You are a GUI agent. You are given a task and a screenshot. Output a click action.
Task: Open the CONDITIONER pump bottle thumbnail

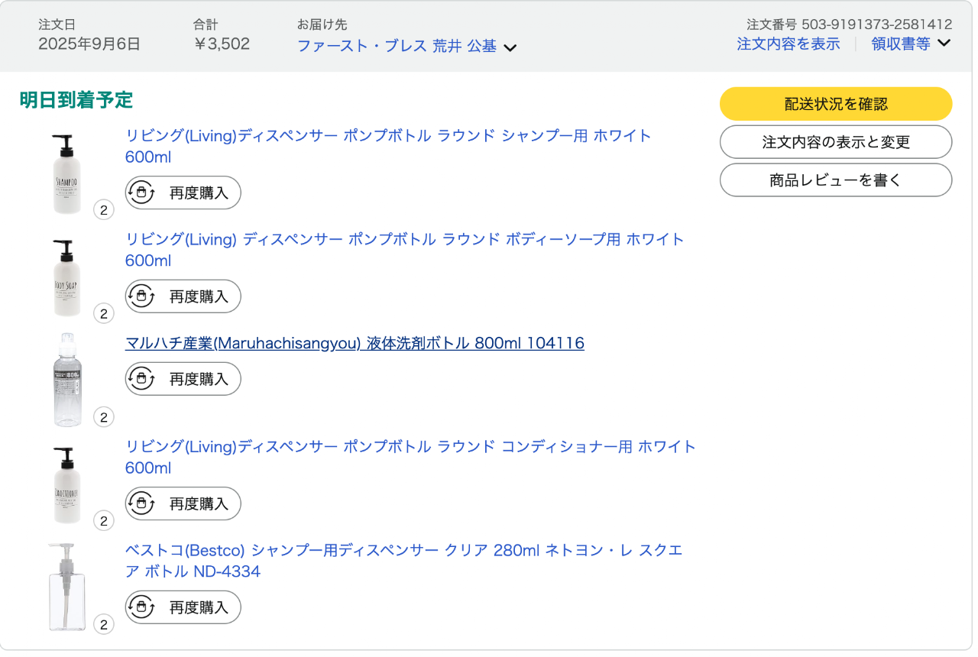[67, 485]
